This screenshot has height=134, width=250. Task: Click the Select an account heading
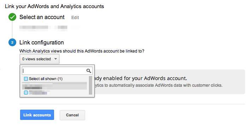click(42, 17)
